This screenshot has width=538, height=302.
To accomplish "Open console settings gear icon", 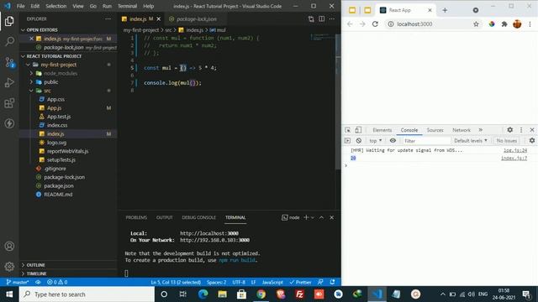I will [x=532, y=140].
